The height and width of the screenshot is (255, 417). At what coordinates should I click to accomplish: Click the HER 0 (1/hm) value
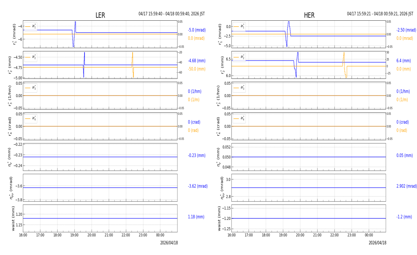click(x=403, y=91)
